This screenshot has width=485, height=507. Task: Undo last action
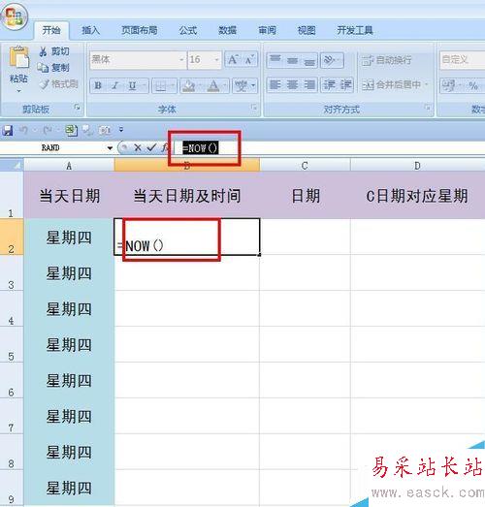tap(23, 130)
